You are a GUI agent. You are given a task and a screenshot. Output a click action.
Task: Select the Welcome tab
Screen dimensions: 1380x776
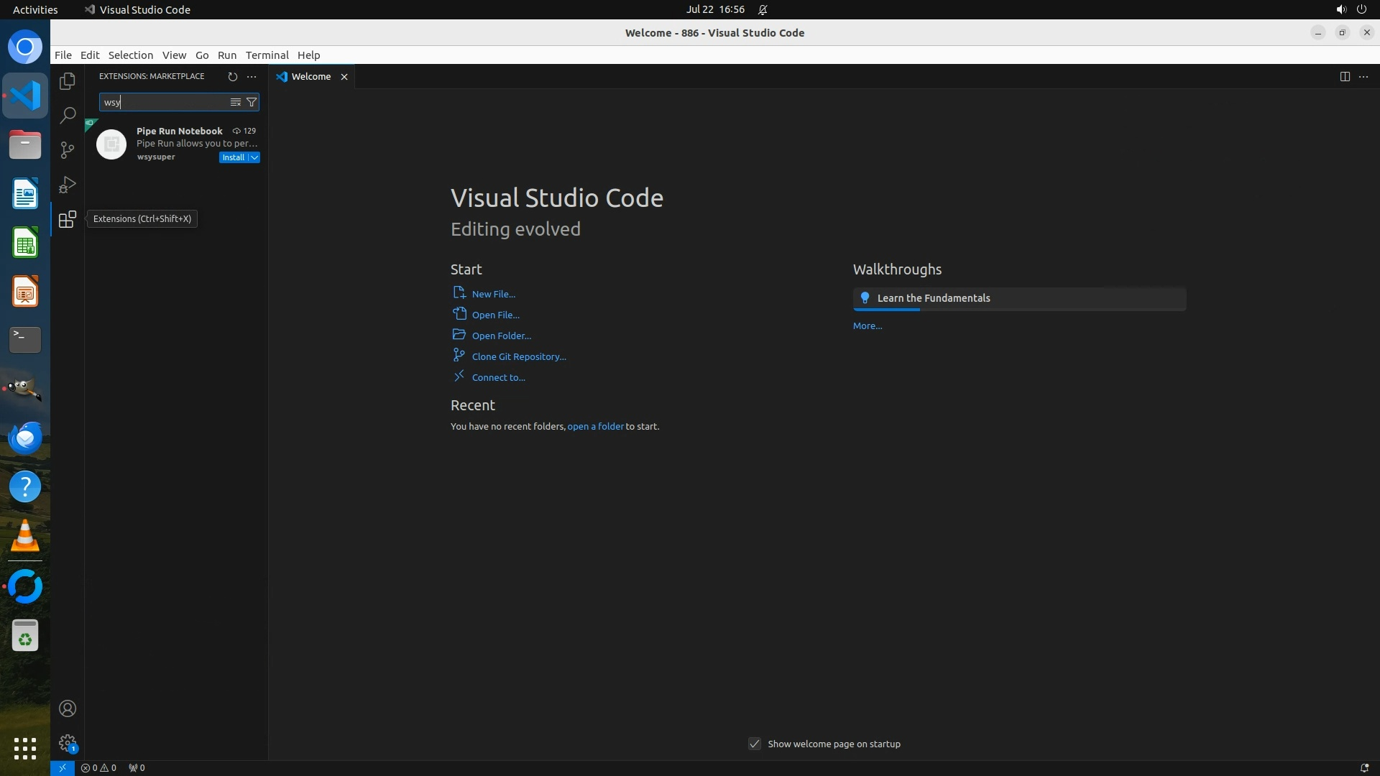click(x=310, y=76)
